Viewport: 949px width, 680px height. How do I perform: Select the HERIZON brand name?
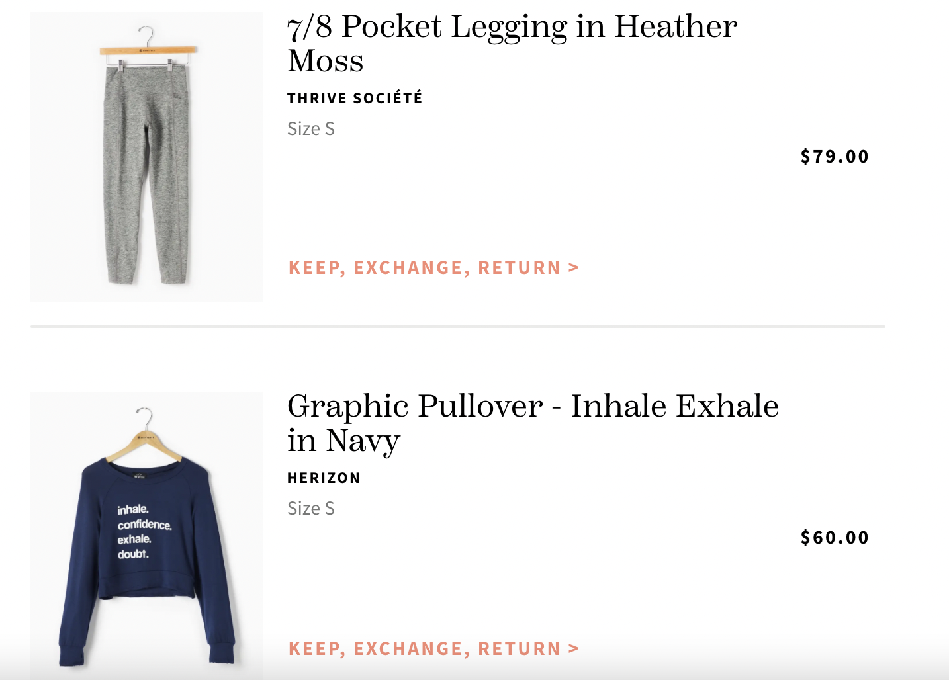tap(324, 477)
